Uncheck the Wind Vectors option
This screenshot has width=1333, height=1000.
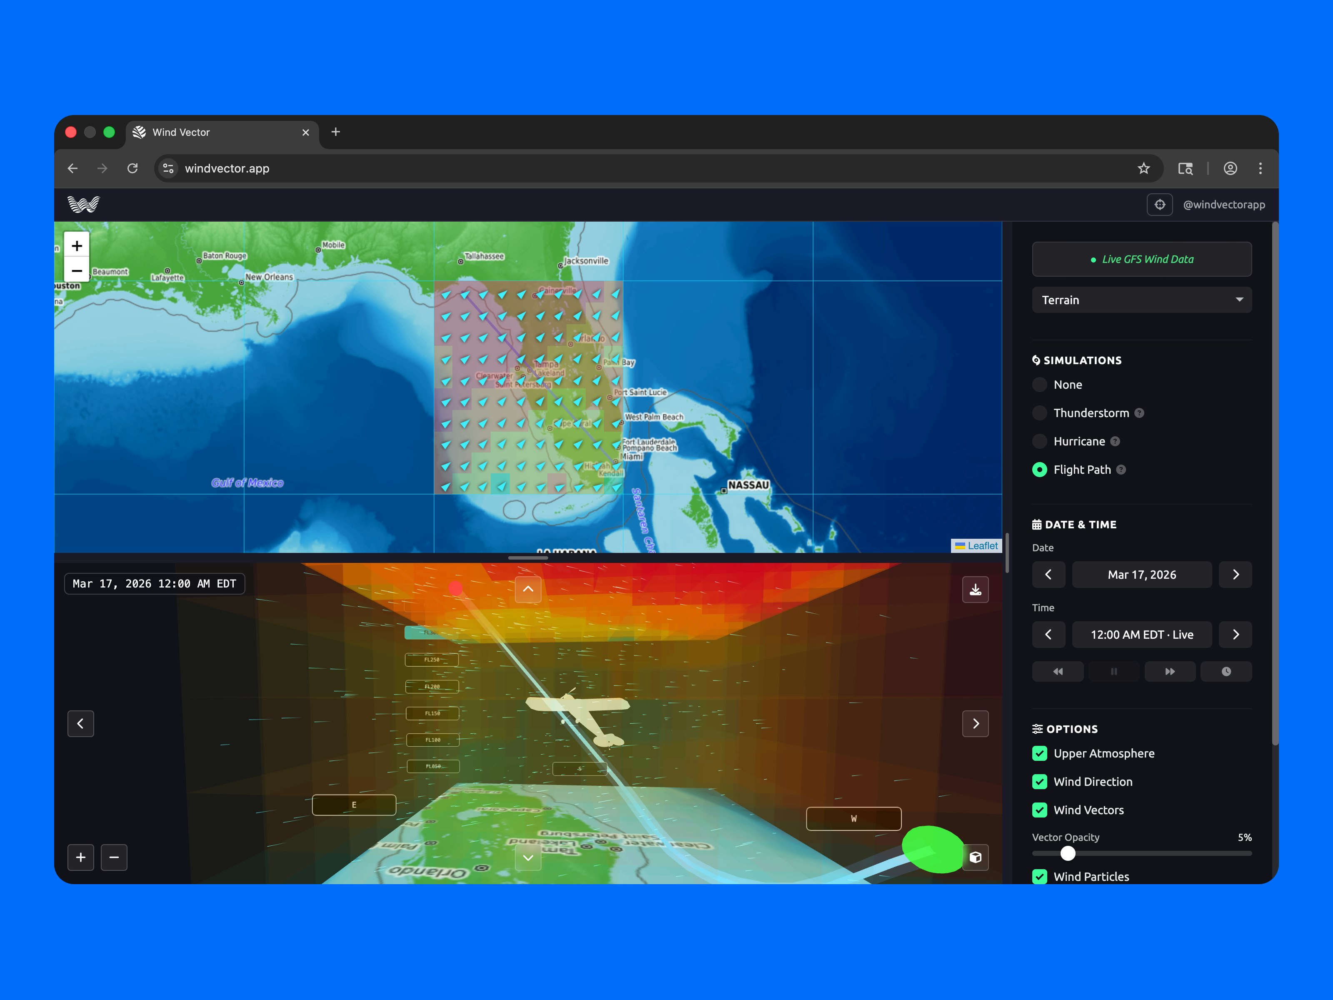pyautogui.click(x=1039, y=810)
